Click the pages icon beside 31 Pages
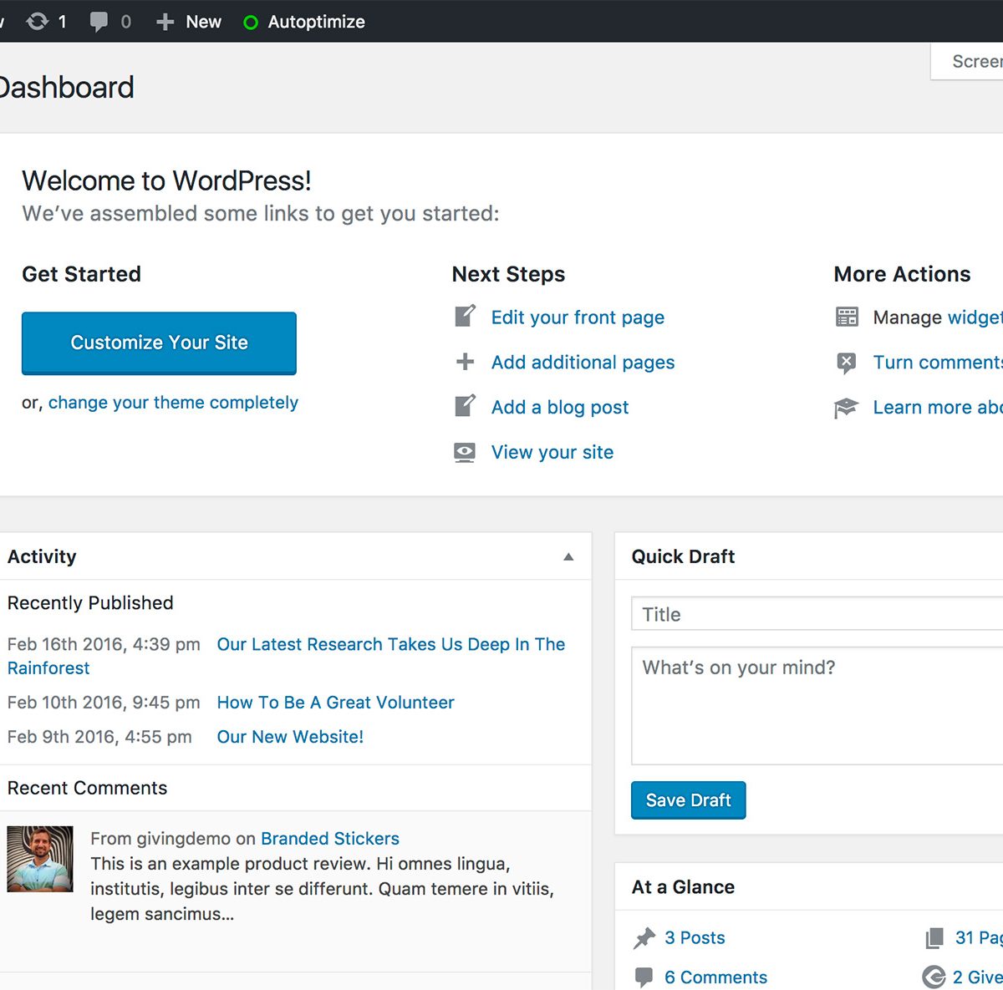 point(934,938)
